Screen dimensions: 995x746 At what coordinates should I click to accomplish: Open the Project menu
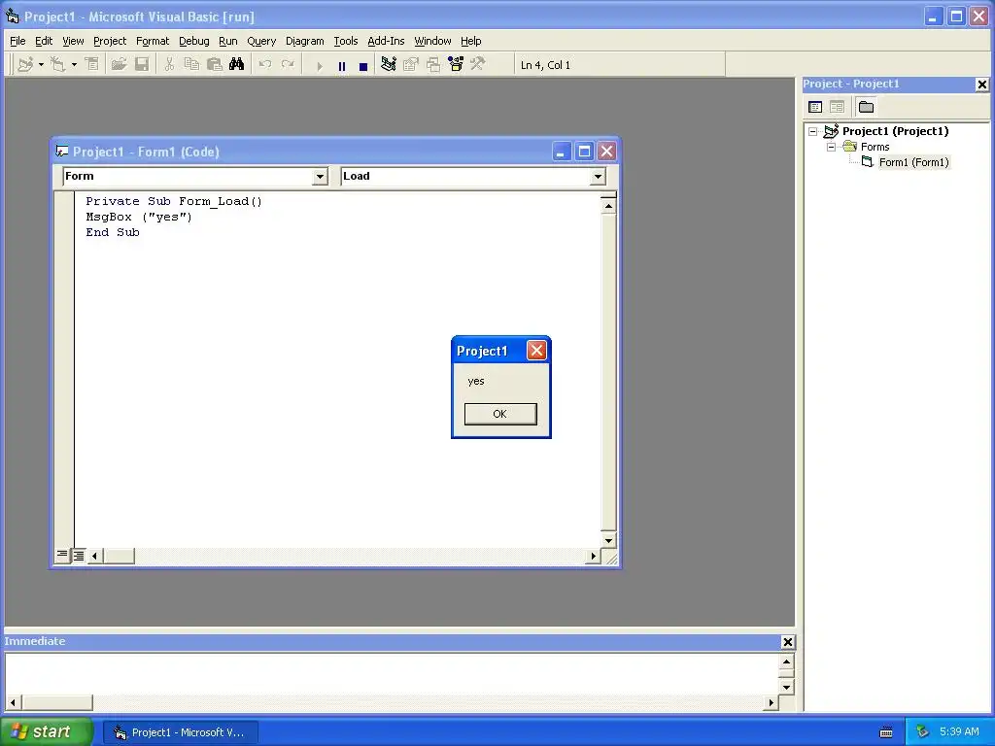click(x=110, y=41)
